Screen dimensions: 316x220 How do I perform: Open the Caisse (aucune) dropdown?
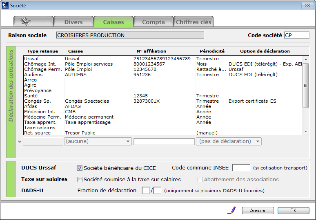tap(98, 141)
